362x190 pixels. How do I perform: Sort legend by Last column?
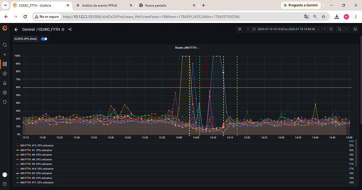(352, 141)
